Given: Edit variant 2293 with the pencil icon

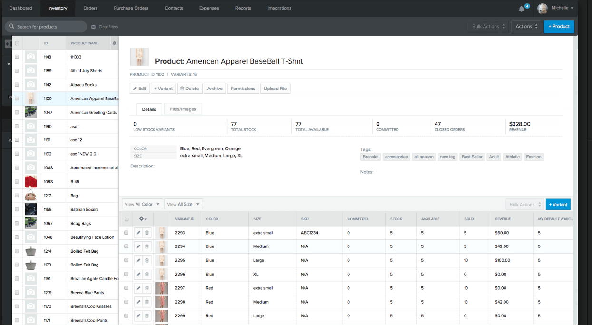Looking at the screenshot, I should pos(138,233).
